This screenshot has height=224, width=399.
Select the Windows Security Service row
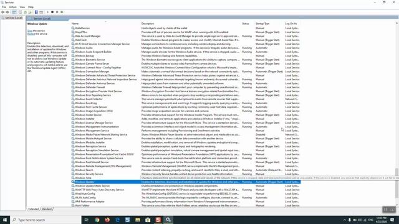point(186,174)
